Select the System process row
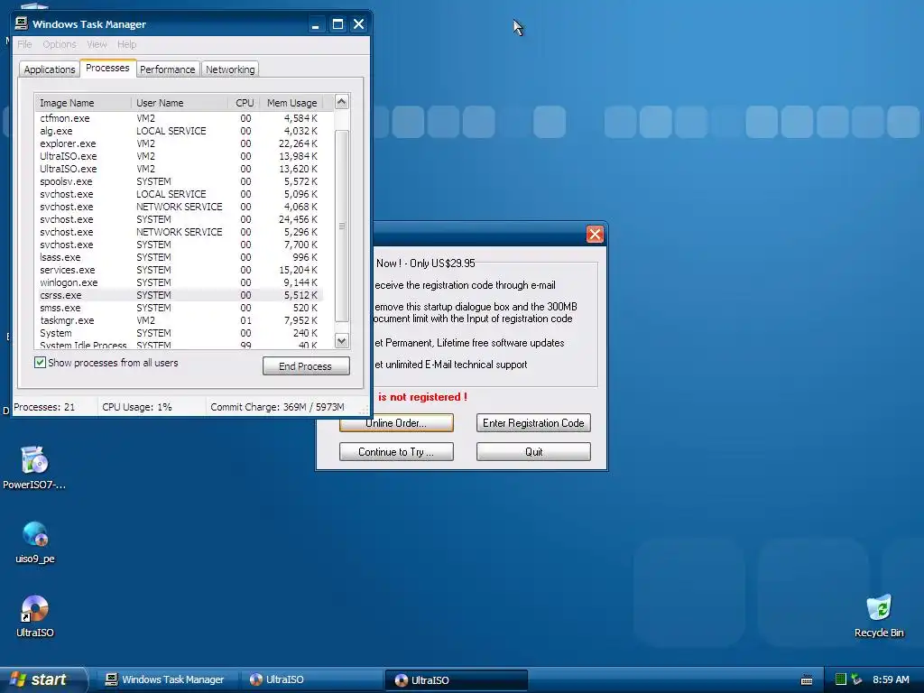 click(x=179, y=333)
